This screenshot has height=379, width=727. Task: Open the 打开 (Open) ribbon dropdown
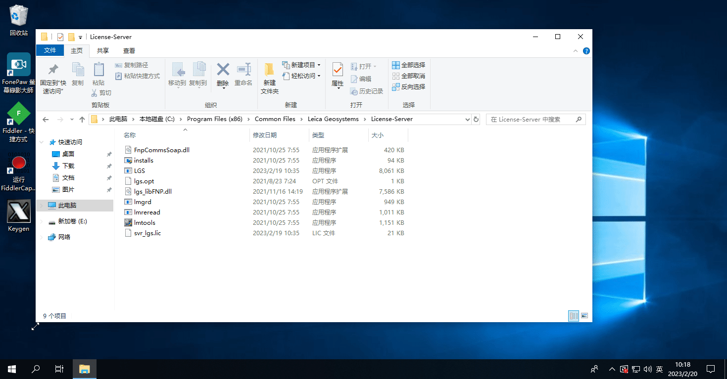point(364,67)
